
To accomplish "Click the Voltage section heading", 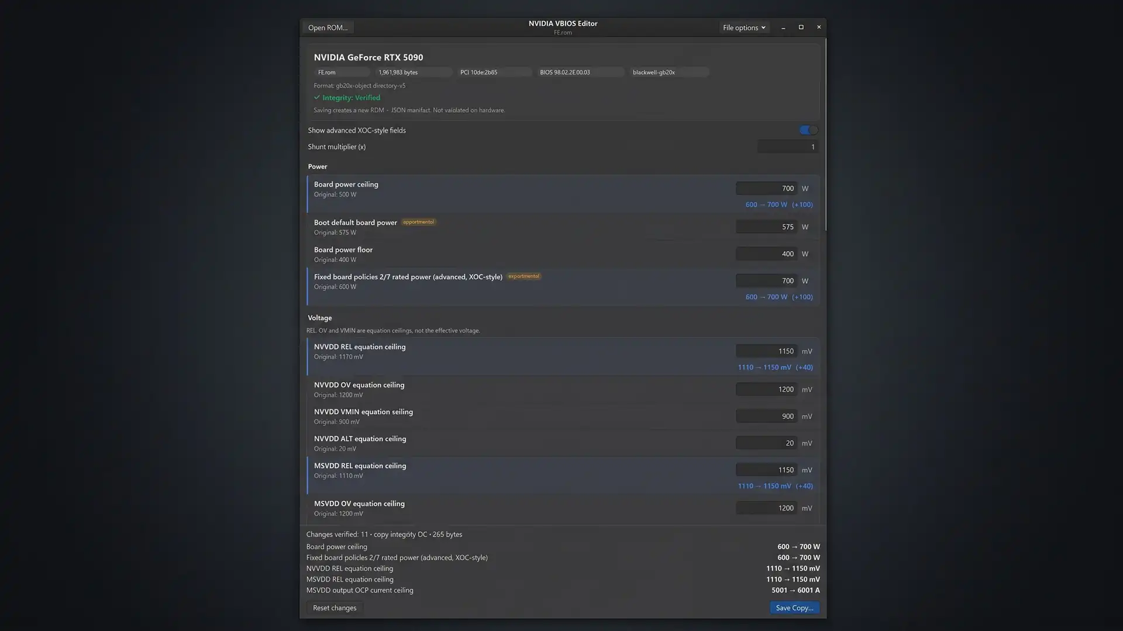I will (x=320, y=318).
